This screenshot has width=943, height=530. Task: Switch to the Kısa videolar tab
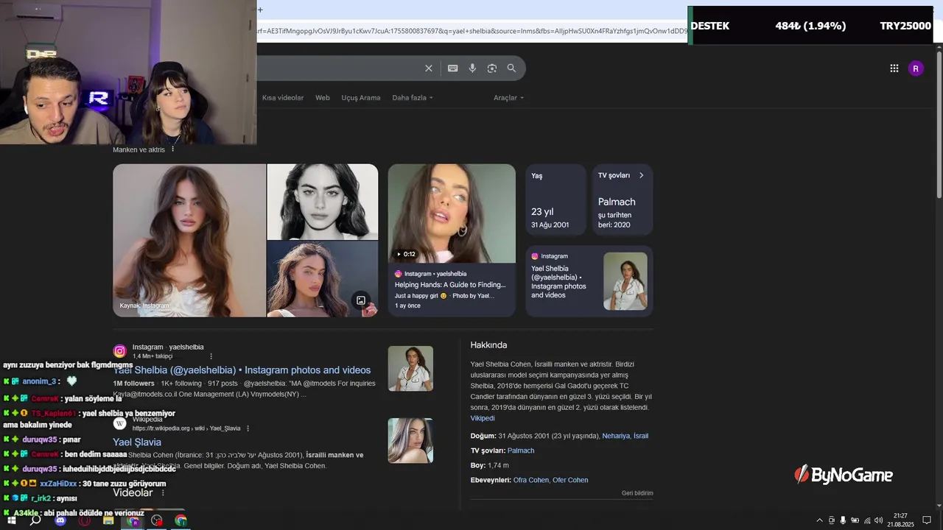[283, 98]
